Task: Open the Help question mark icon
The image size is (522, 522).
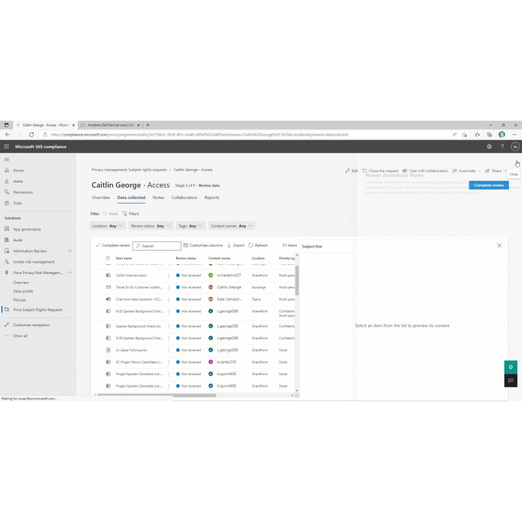Action: pos(502,146)
